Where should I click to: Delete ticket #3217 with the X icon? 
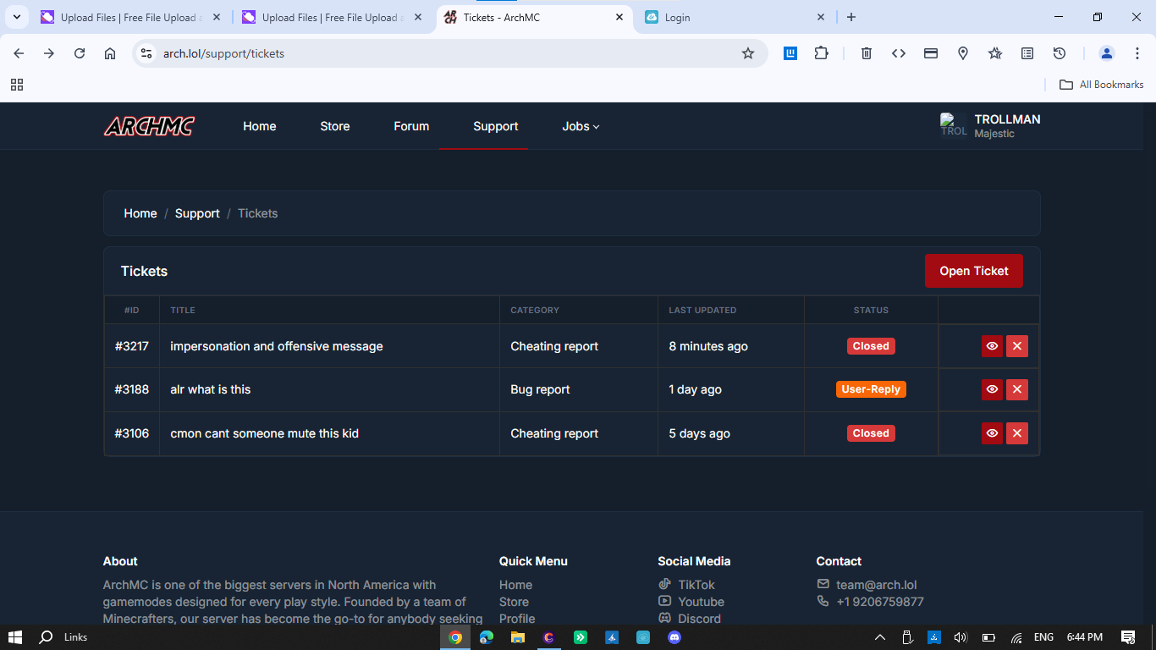pos(1017,346)
